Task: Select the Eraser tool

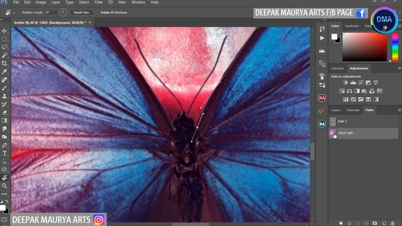Action: point(4,112)
